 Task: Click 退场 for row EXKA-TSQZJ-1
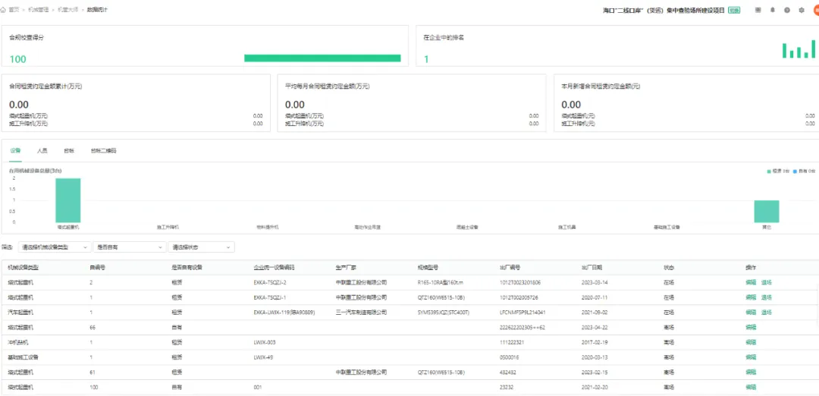tap(766, 297)
